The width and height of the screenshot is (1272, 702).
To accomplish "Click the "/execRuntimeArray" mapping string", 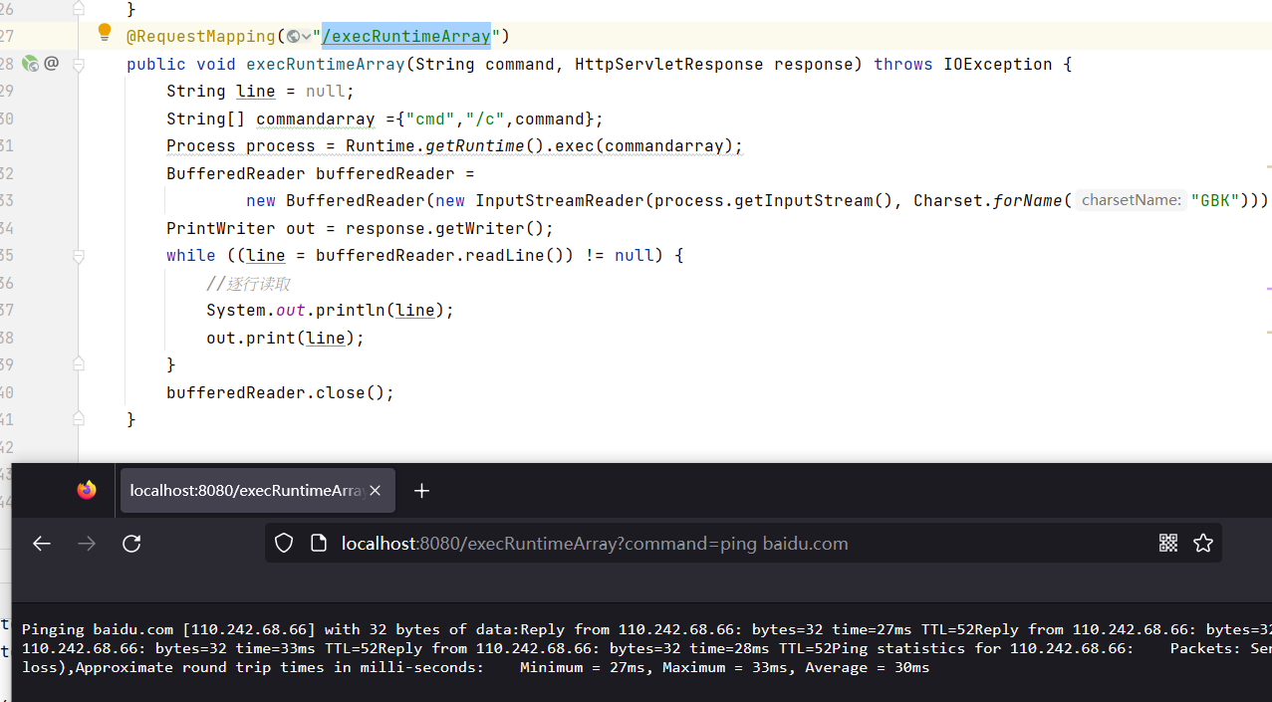I will (x=406, y=37).
